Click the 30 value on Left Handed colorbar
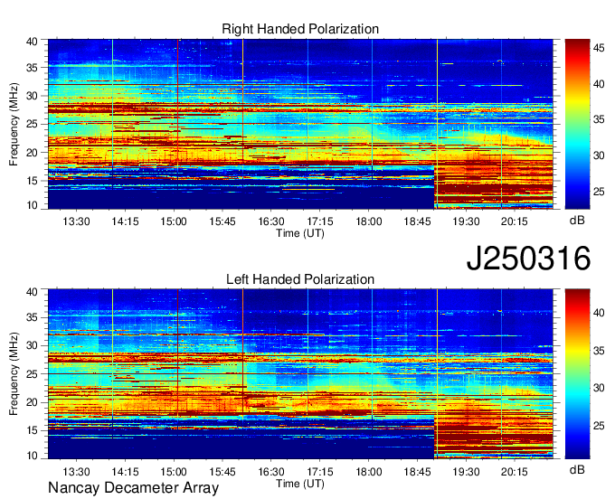This screenshot has height=499, width=615. pos(599,388)
